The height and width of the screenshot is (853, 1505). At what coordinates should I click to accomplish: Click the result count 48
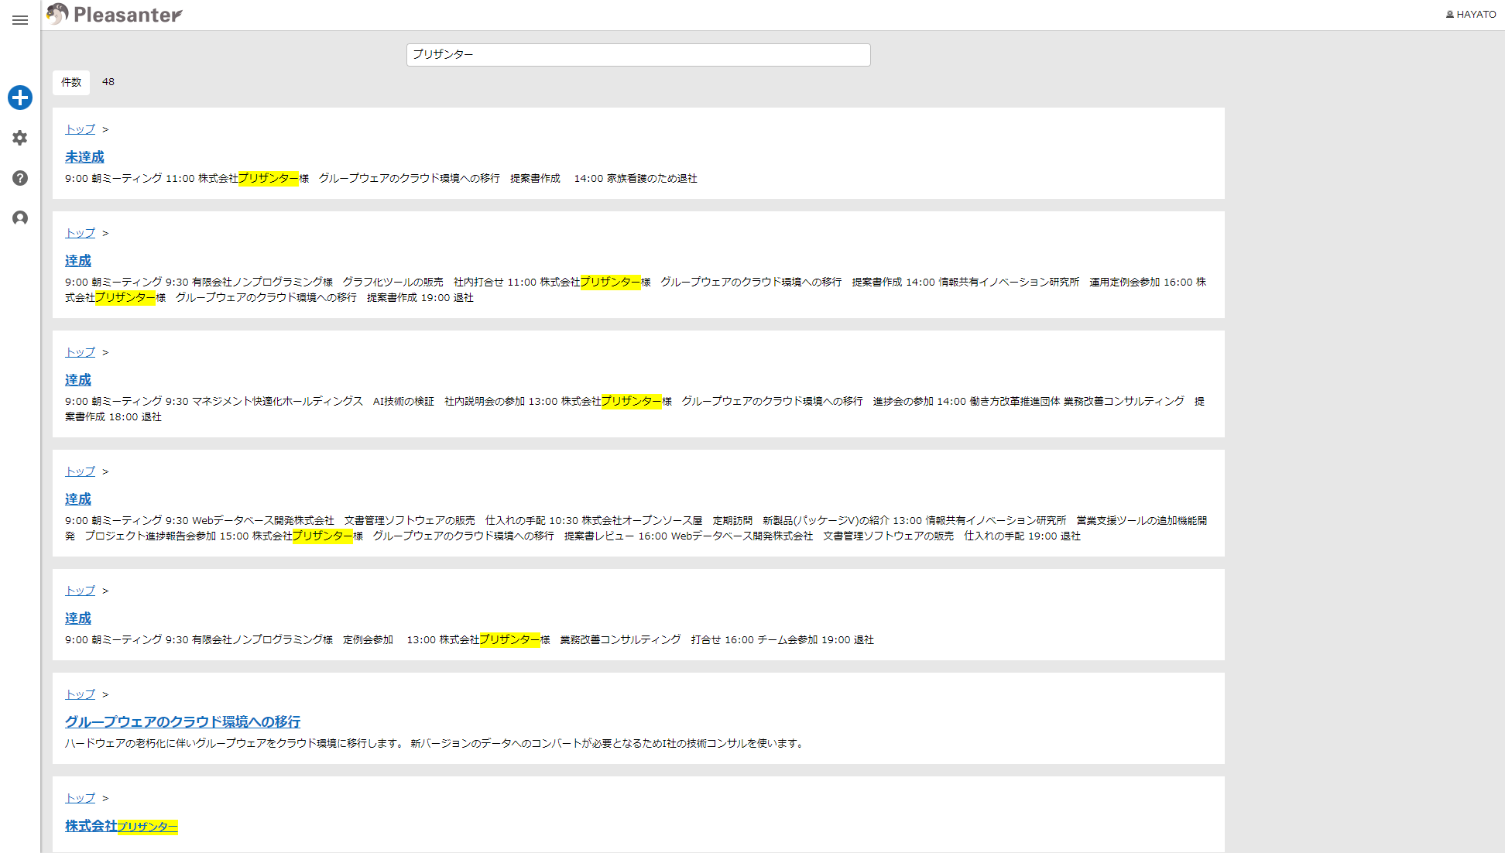coord(108,82)
